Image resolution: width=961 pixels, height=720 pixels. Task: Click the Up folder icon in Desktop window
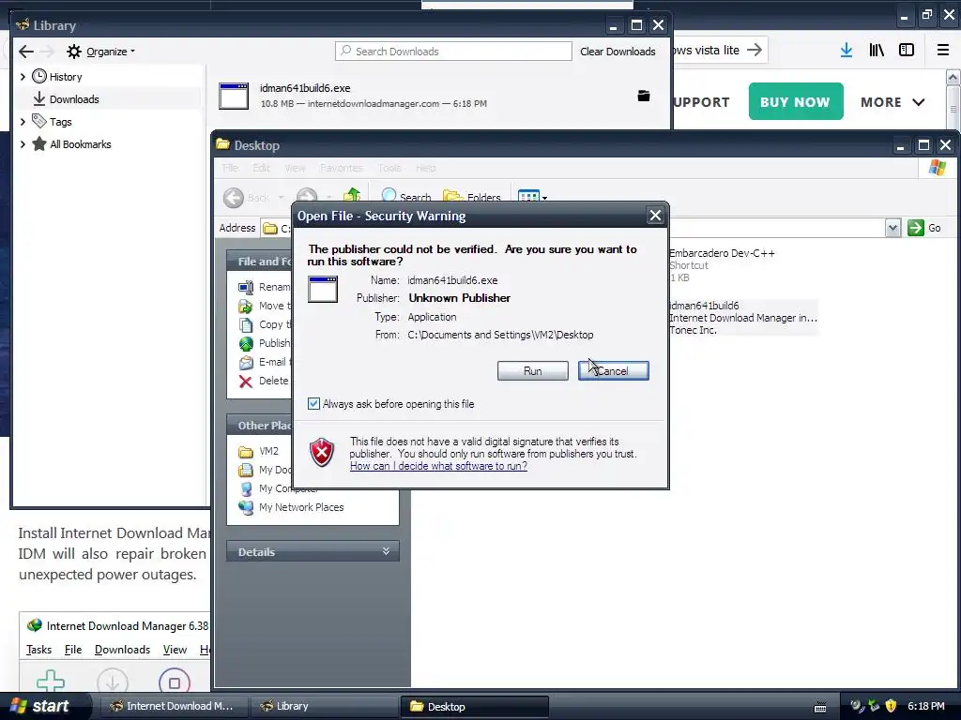[352, 196]
